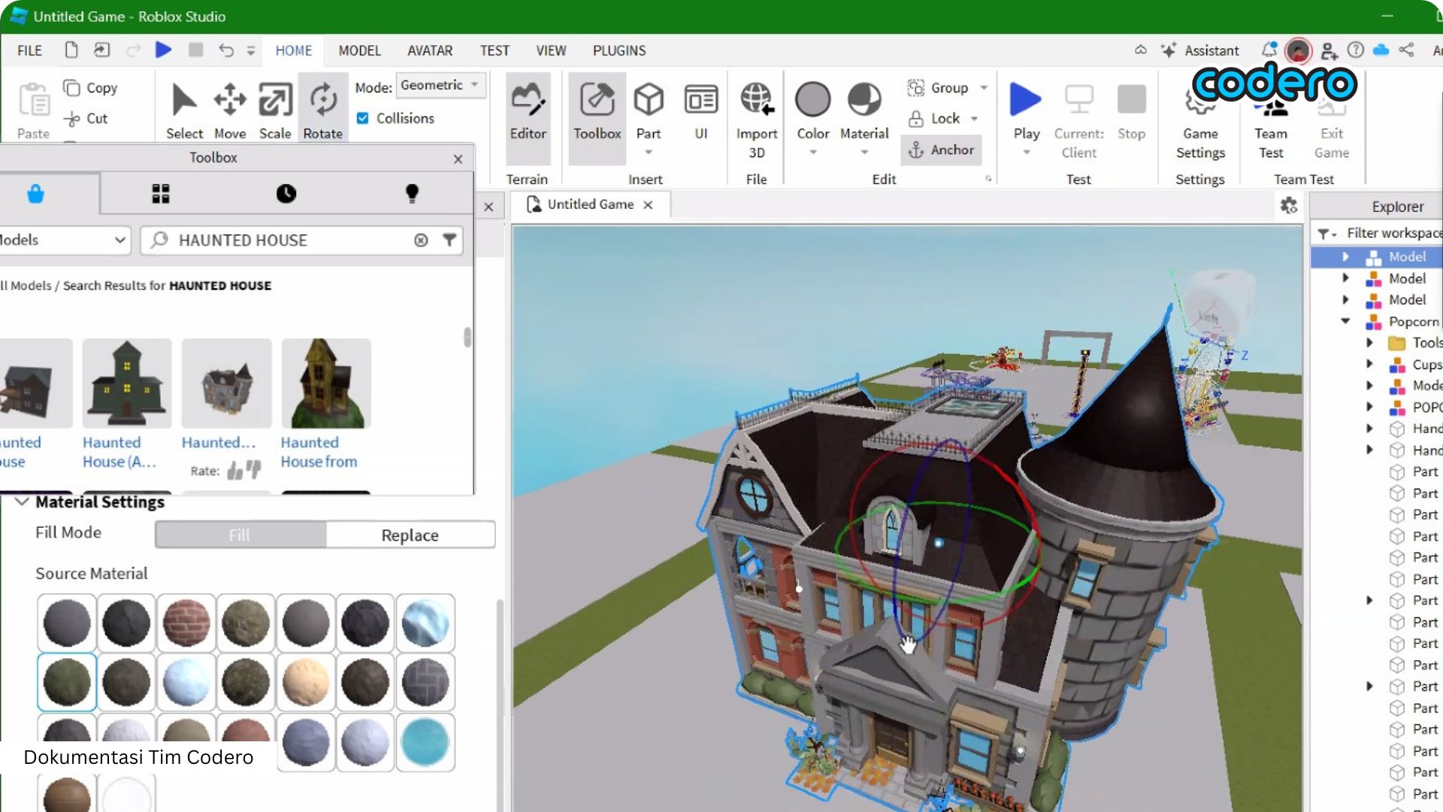Switch to the TEST ribbon tab
1443x812 pixels.
tap(495, 50)
